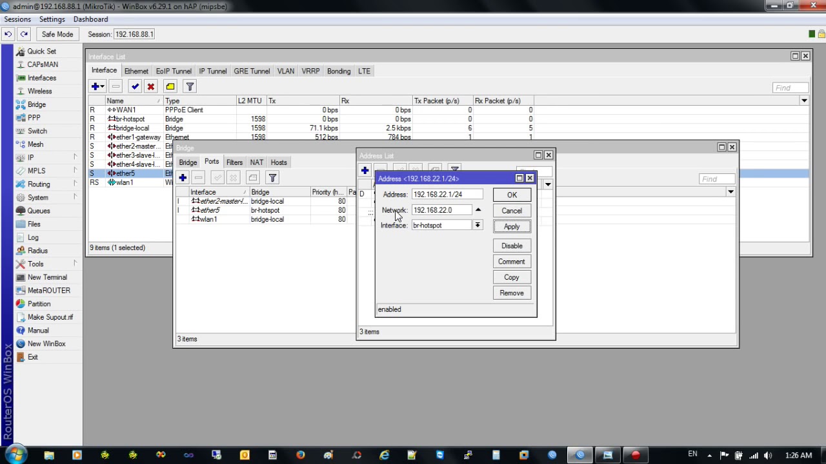The height and width of the screenshot is (464, 826).
Task: Click Remove in Address dialog
Action: point(512,293)
